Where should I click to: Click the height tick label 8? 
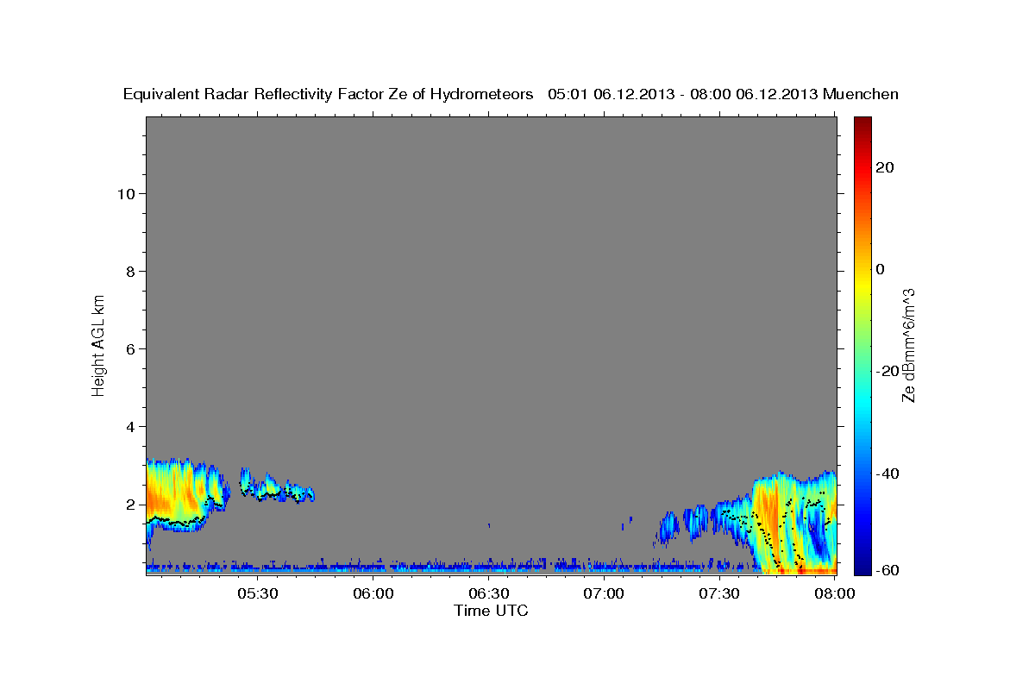click(131, 271)
